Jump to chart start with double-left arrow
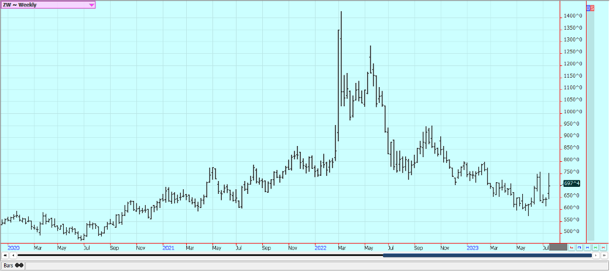 5,255
